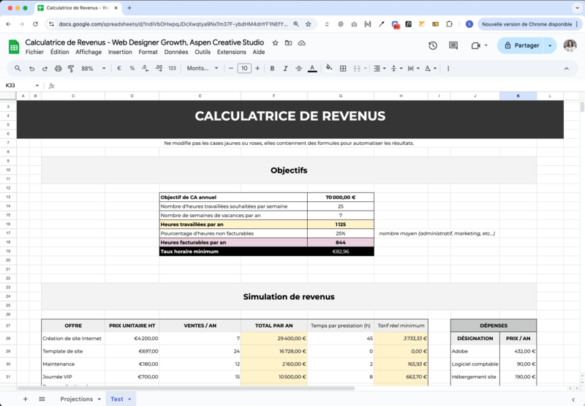Image resolution: width=585 pixels, height=406 pixels.
Task: Format as currency with euro icon
Action: click(119, 68)
